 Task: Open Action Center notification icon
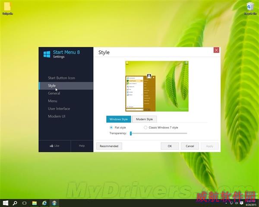[x=241, y=203]
